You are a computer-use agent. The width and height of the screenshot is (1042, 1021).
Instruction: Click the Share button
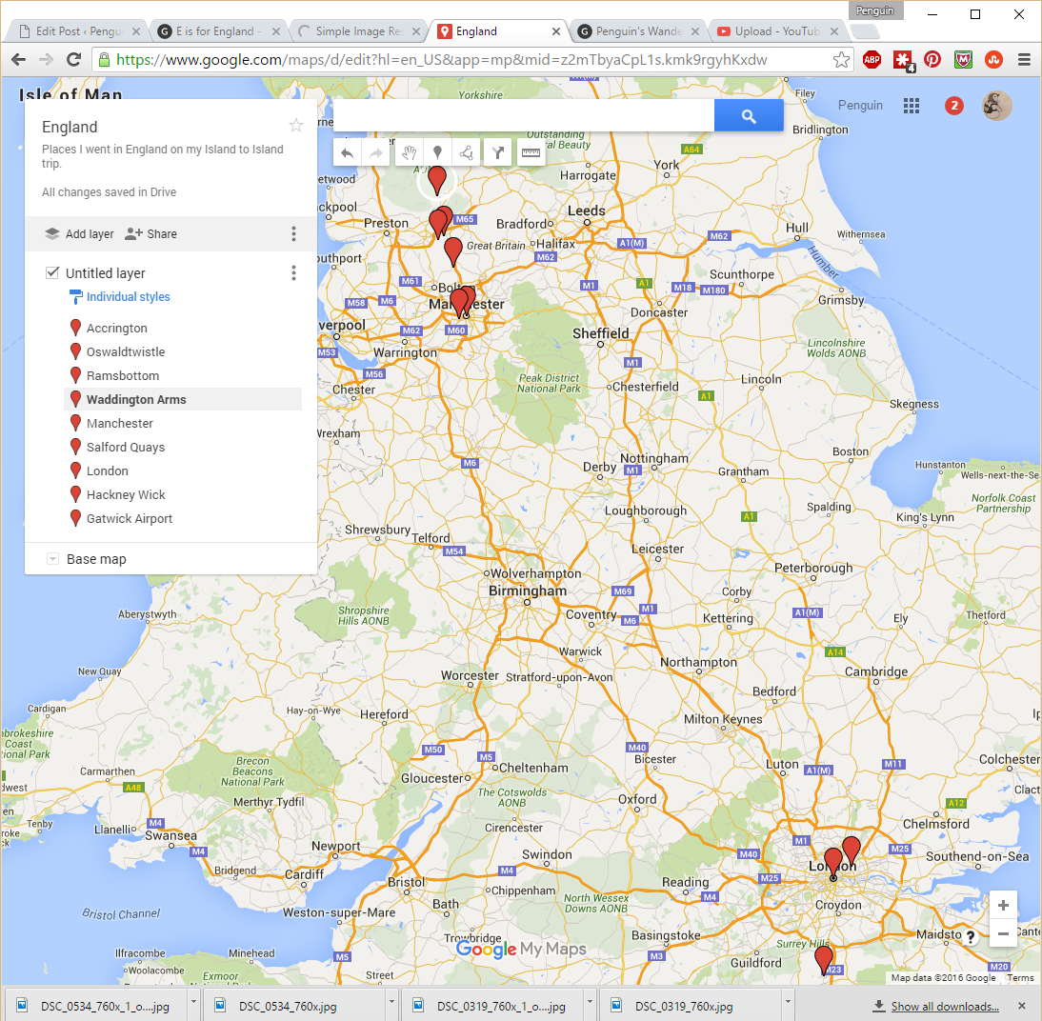tap(150, 234)
